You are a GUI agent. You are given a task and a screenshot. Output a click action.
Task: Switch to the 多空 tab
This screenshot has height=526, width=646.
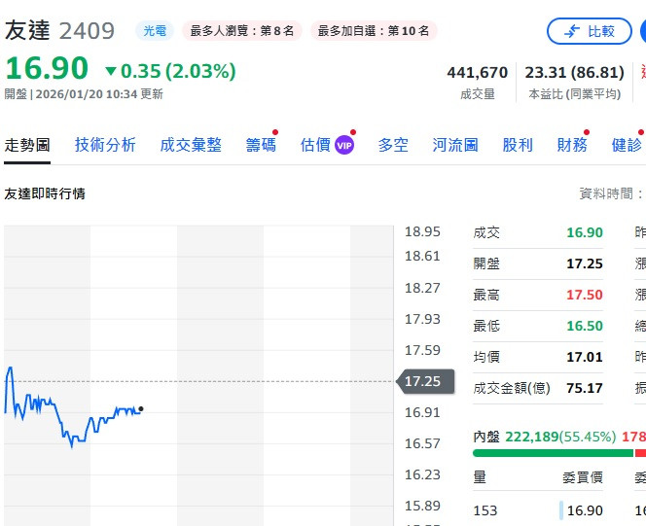click(393, 145)
